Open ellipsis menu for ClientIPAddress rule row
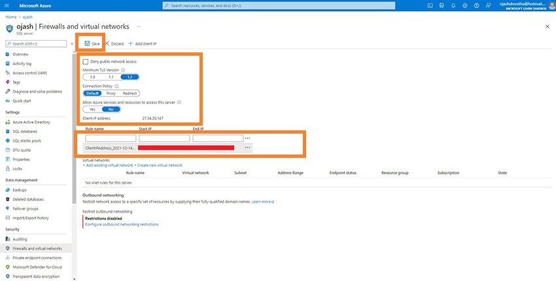 247,147
